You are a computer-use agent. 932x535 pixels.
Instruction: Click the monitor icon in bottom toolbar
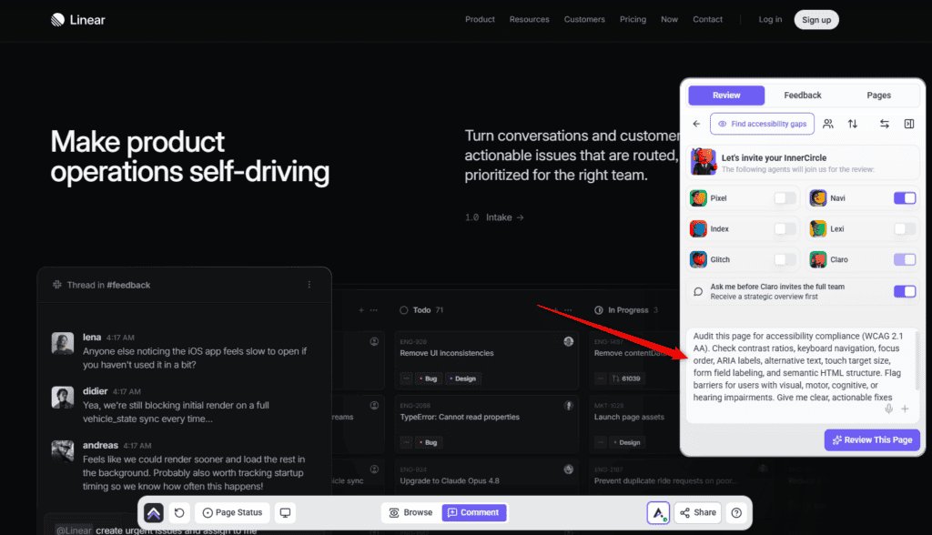[x=285, y=512]
